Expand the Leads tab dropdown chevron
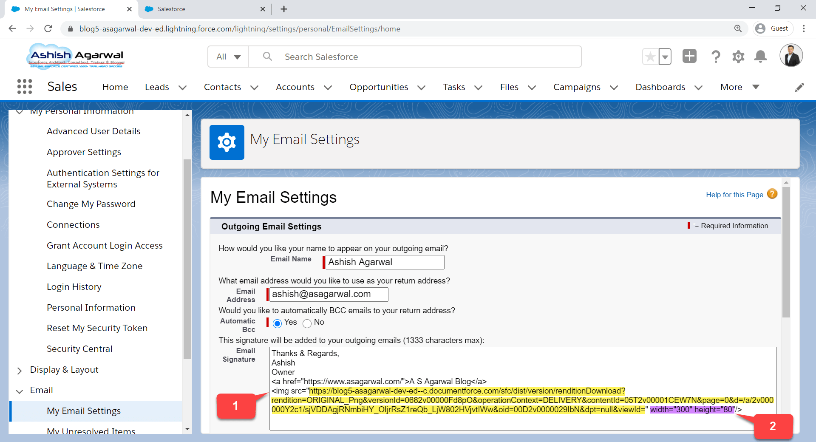 pos(183,88)
